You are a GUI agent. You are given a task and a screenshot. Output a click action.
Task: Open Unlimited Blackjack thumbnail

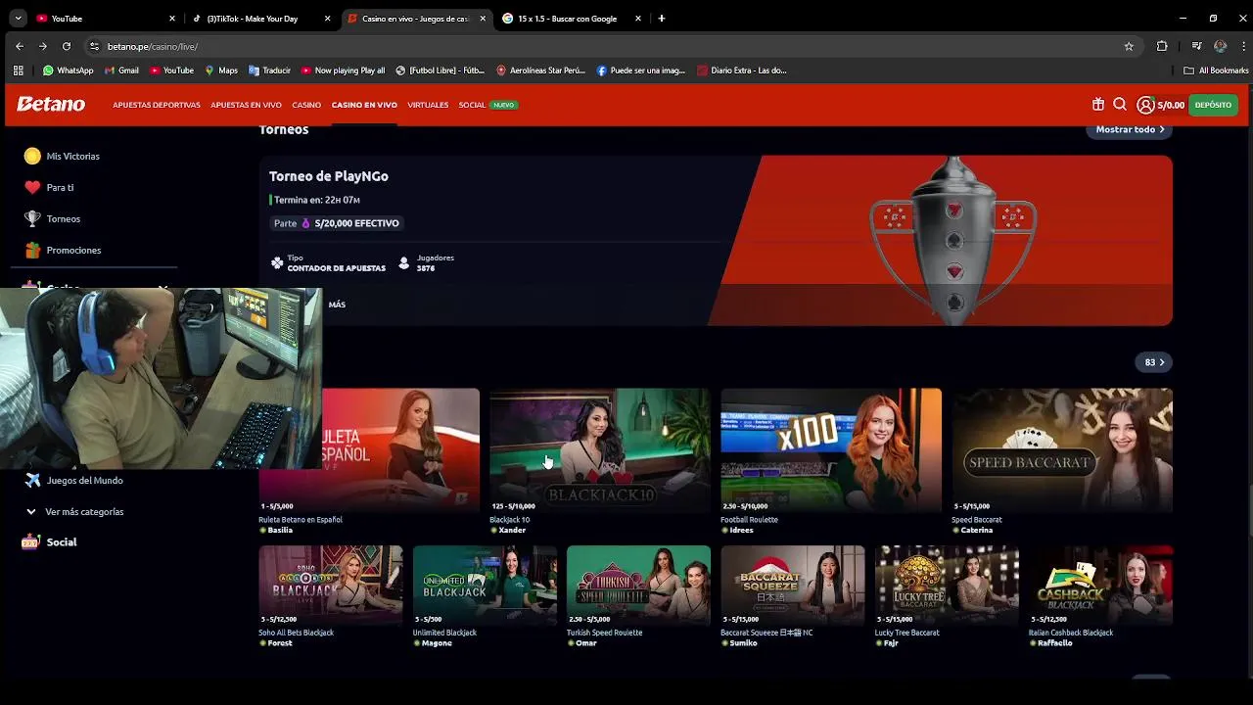pos(485,585)
